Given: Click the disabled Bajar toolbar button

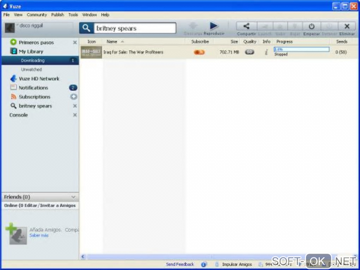Looking at the screenshot, I should coord(295,26).
